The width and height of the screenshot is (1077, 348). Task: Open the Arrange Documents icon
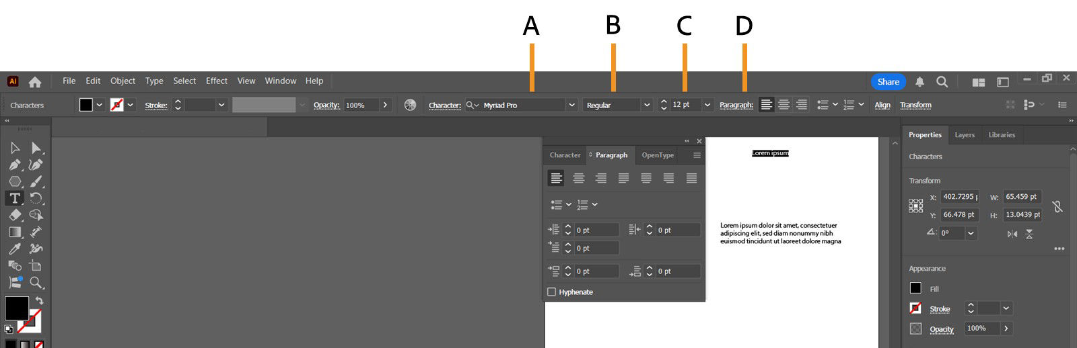click(979, 82)
